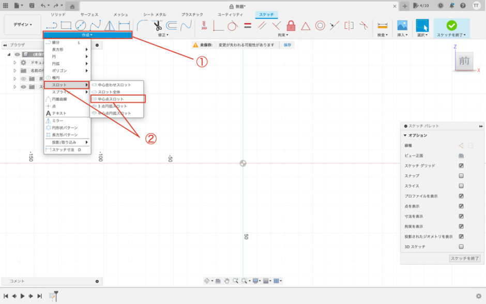The width and height of the screenshot is (486, 304).
Task: Select the Fillet tool in the toolbar
Action: coord(142,25)
